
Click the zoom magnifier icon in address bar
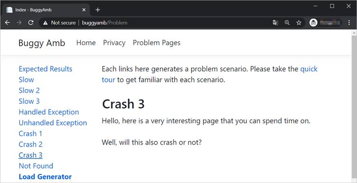coord(287,23)
